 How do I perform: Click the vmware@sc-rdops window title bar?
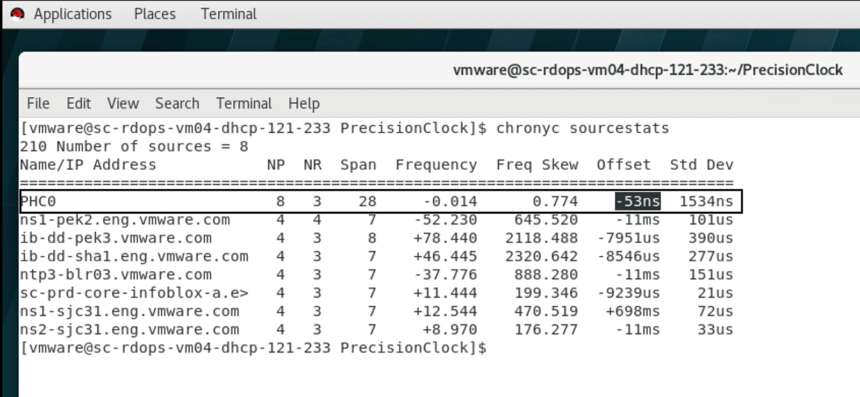(647, 70)
